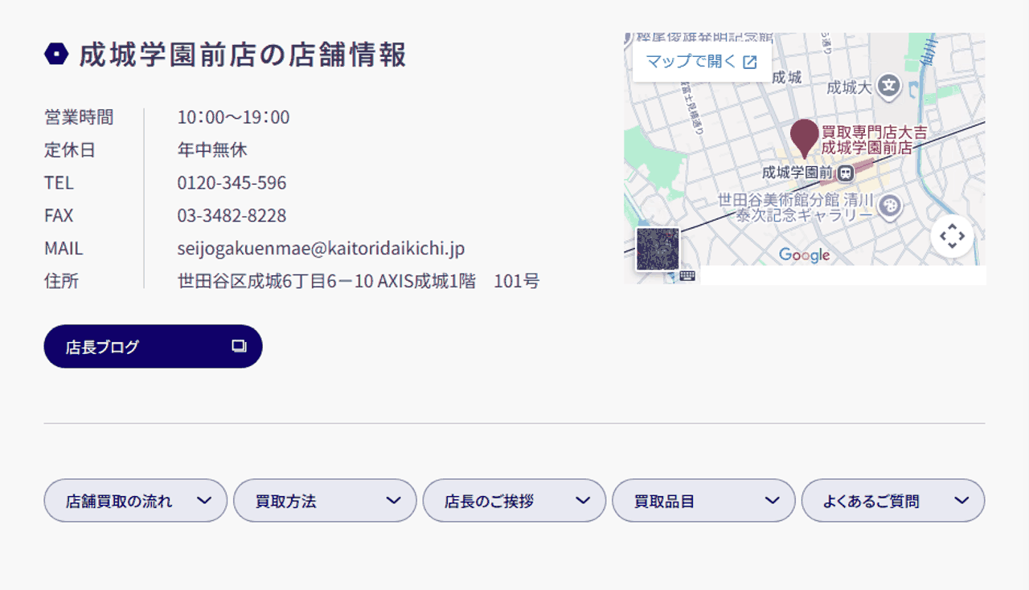This screenshot has height=590, width=1029.
Task: Click the MAIL label
Action: 64,249
